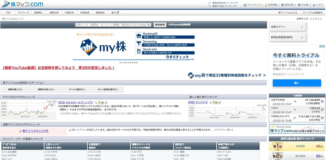Click the 銘柄検索 search button

coord(160,25)
